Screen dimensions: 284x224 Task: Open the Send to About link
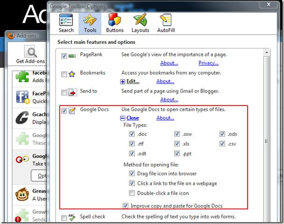[x=169, y=99]
